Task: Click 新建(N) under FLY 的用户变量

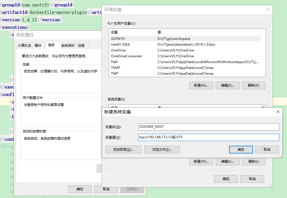Action: point(201,85)
